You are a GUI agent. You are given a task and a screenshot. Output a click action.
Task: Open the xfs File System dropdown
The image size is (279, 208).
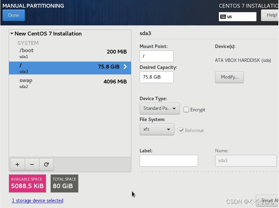(157, 129)
